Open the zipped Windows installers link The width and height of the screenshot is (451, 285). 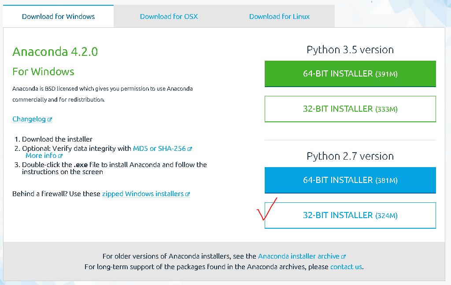pos(143,194)
